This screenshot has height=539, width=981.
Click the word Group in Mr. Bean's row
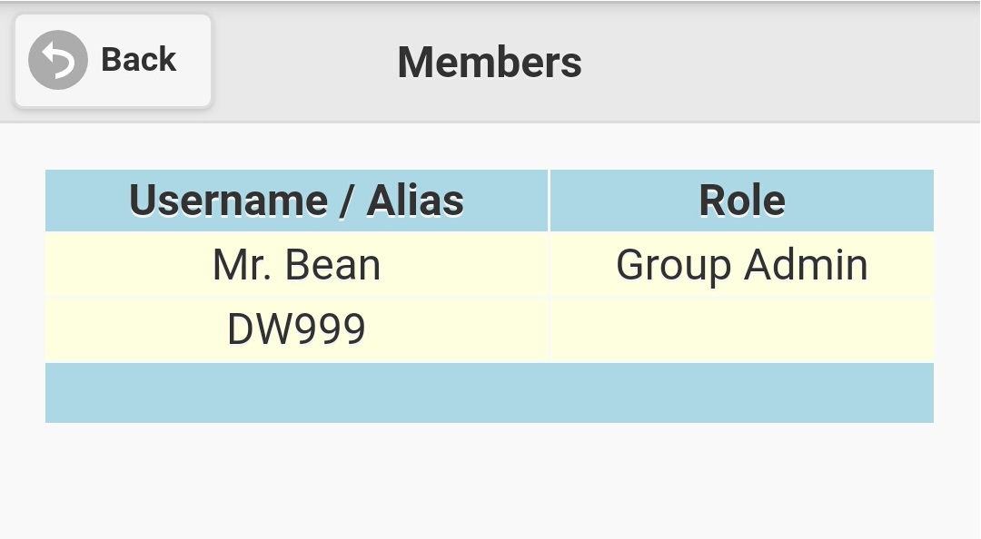(x=673, y=265)
